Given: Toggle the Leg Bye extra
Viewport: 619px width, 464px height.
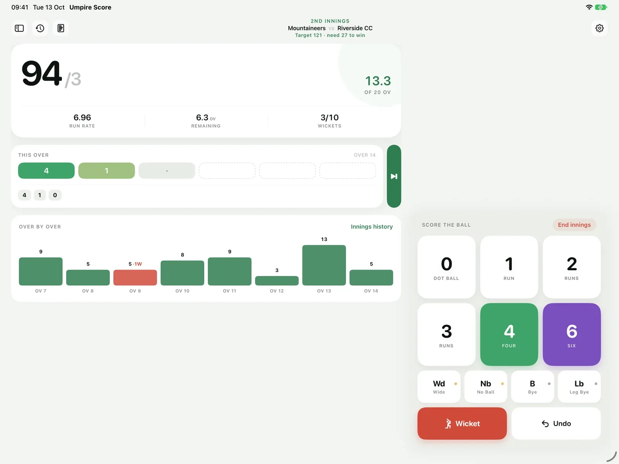Looking at the screenshot, I should point(579,387).
